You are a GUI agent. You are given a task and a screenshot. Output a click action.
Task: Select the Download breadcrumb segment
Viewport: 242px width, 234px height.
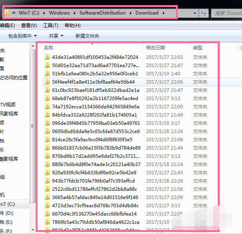pos(147,13)
